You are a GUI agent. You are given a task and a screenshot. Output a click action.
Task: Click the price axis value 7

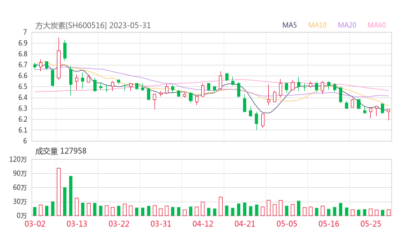tap(25, 32)
